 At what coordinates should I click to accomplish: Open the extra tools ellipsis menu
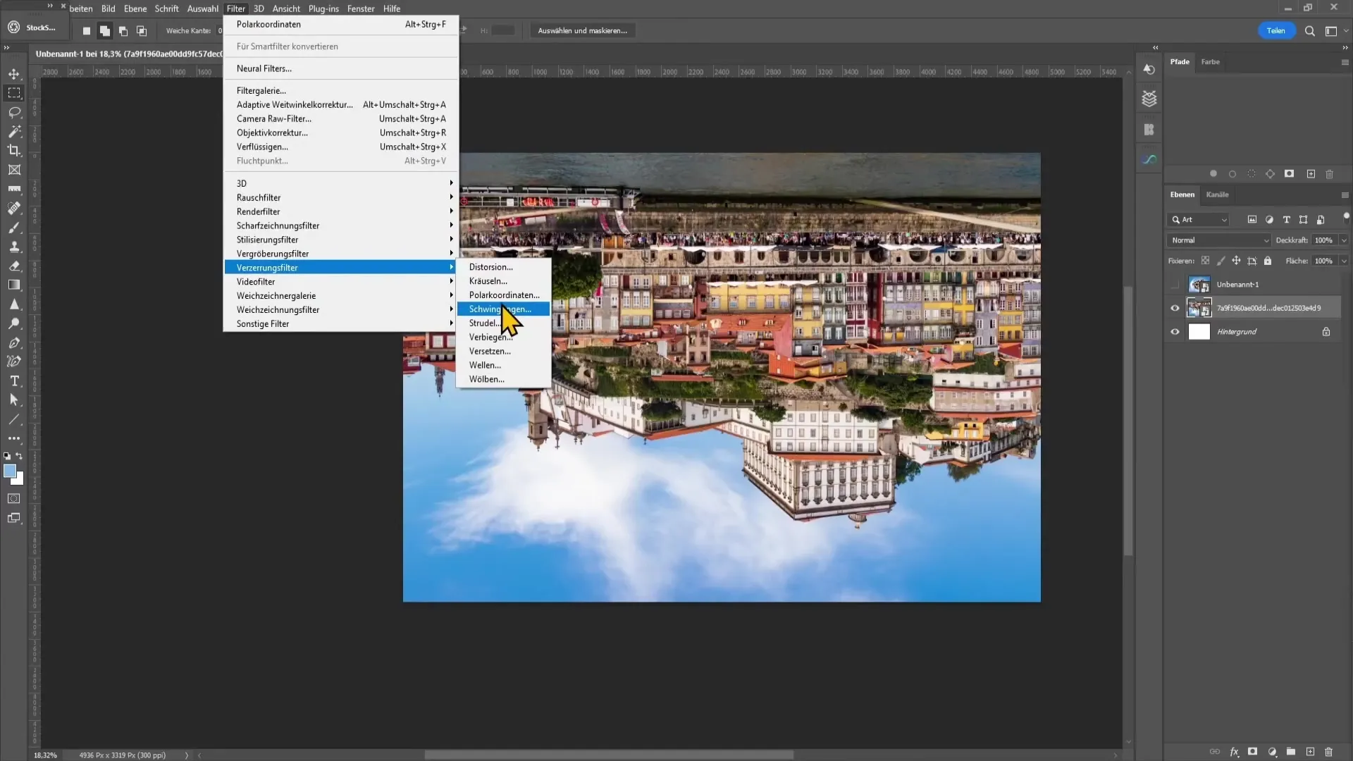click(x=14, y=438)
